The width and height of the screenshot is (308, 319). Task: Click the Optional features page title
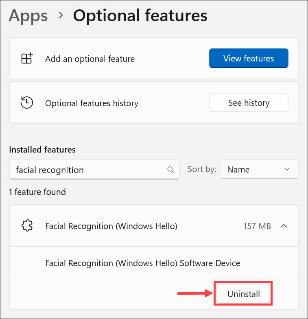(140, 16)
